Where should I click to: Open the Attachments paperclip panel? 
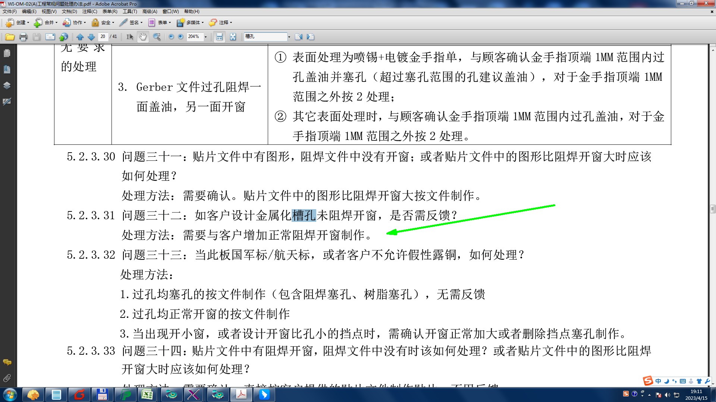(x=7, y=378)
